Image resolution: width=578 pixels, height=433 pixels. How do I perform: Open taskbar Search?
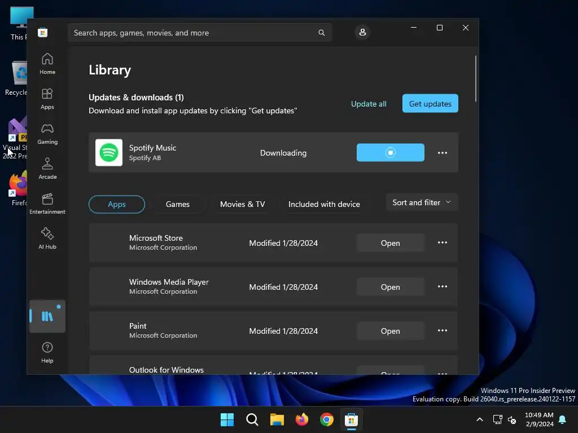252,419
